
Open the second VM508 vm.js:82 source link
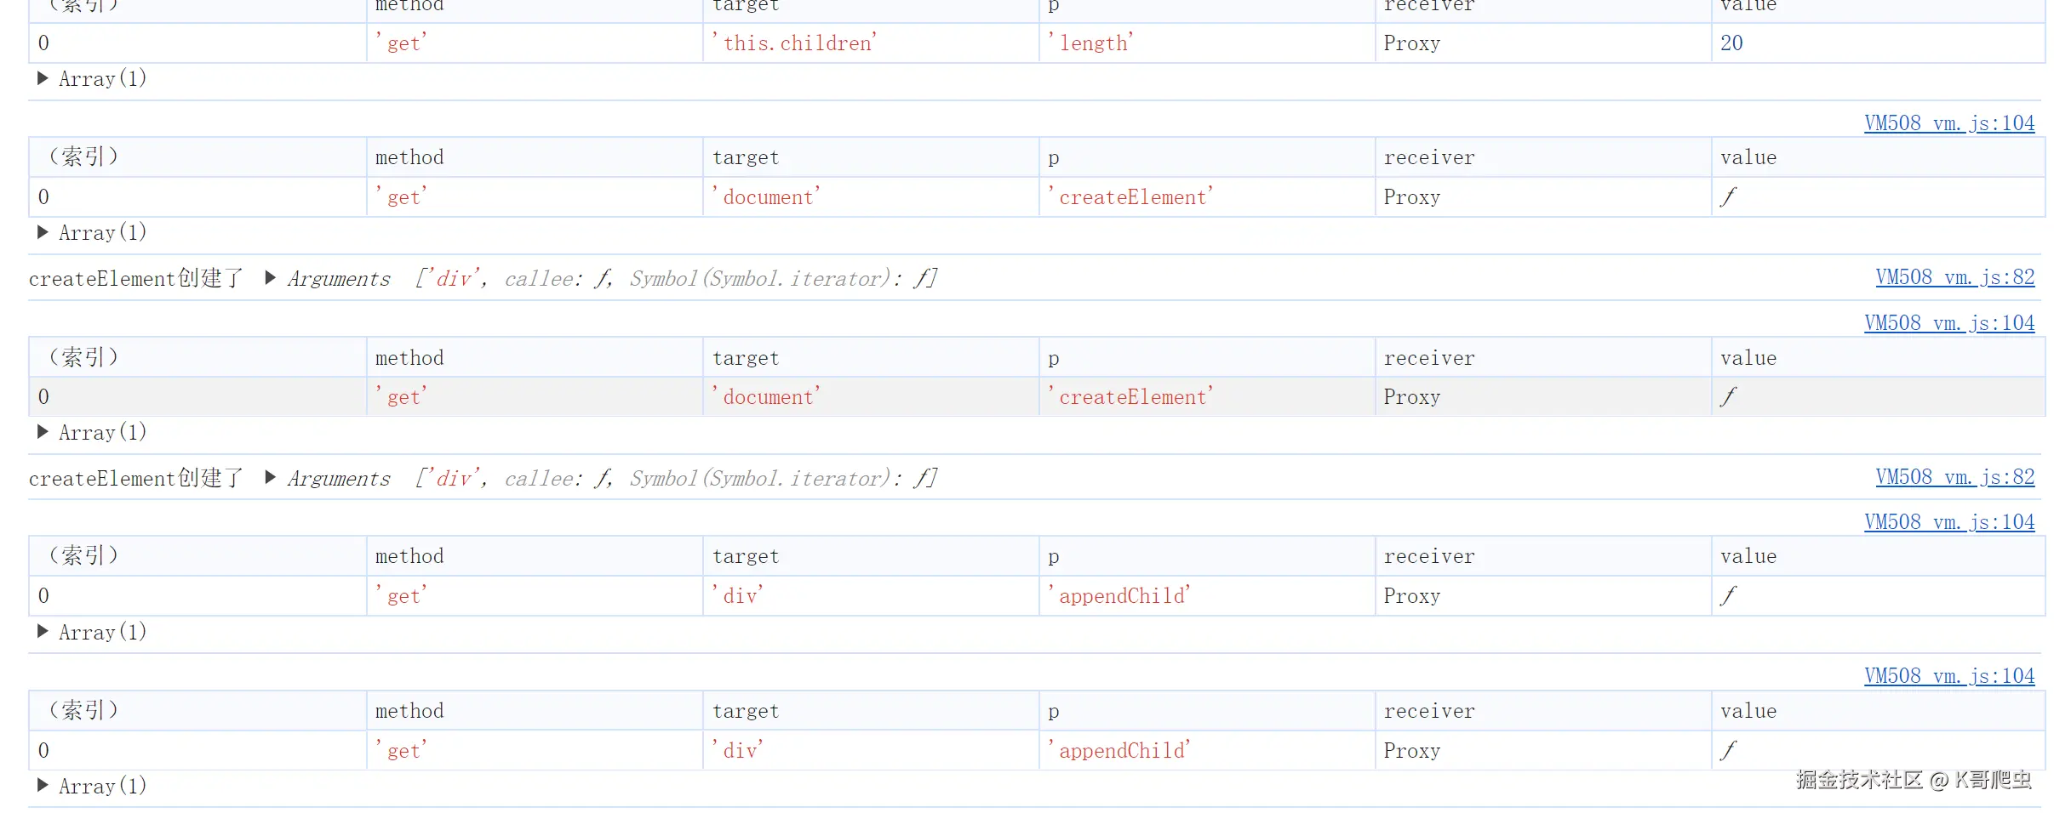click(1954, 477)
